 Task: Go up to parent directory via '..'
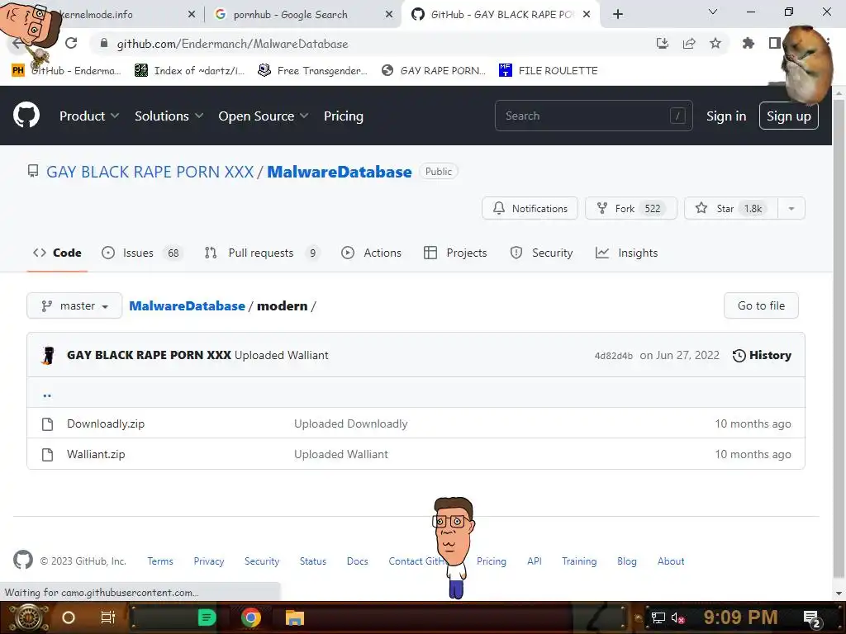(47, 394)
